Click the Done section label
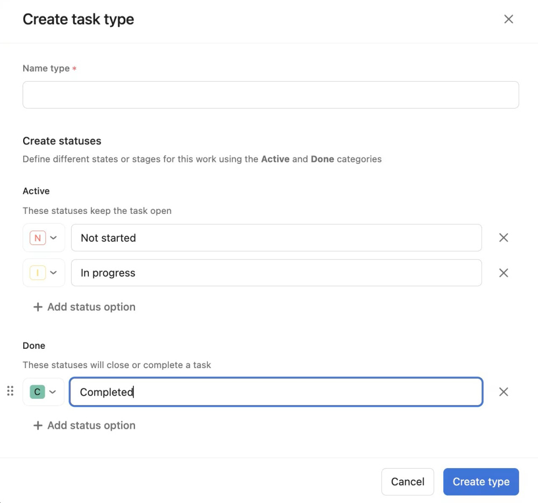538x503 pixels. pos(34,346)
